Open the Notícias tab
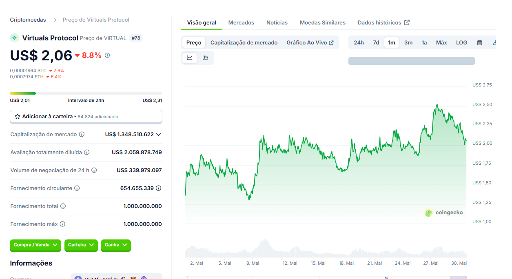Image resolution: width=512 pixels, height=279 pixels. point(277,22)
